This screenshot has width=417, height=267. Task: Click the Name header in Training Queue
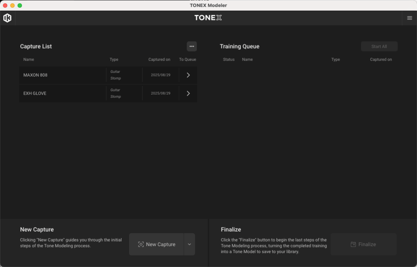click(x=247, y=60)
